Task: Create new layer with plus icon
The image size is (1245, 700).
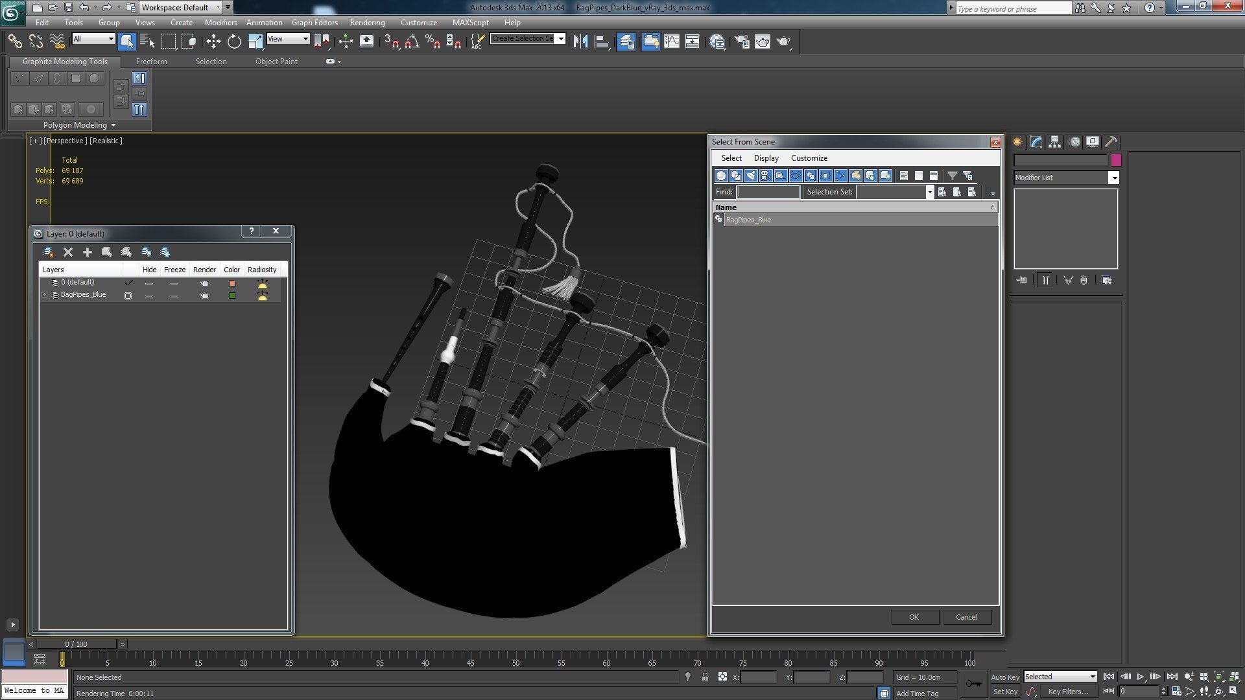Action: (88, 252)
